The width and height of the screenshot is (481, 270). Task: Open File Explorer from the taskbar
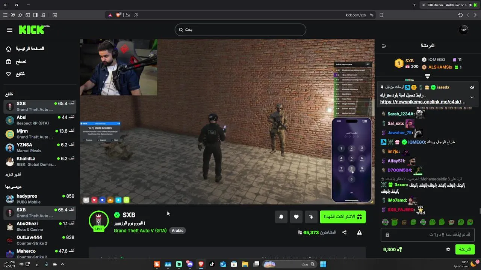[x=245, y=264]
